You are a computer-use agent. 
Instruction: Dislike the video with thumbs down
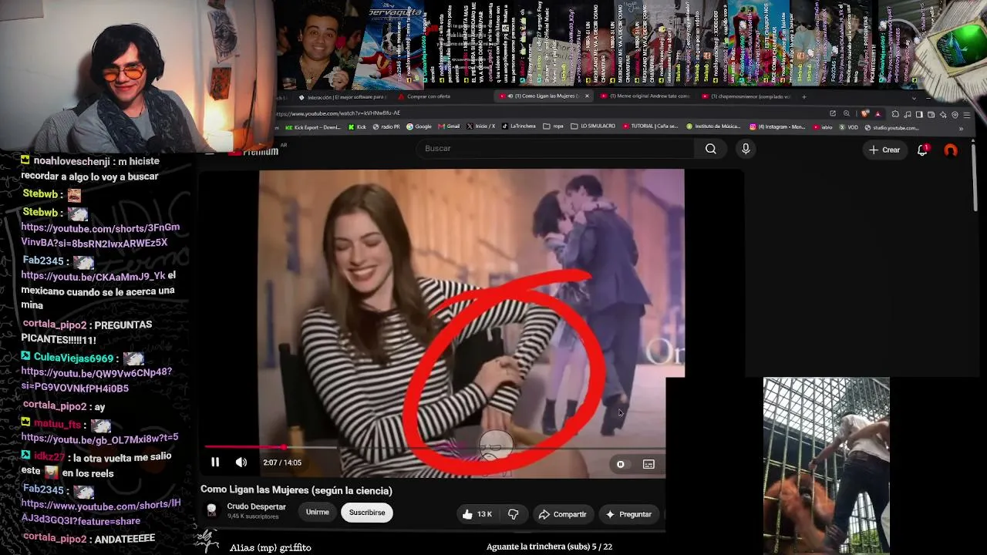pos(513,514)
